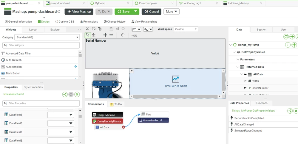Click the Paste clipboard icon
Image resolution: width=298 pixels, height=144 pixels.
point(99,29)
